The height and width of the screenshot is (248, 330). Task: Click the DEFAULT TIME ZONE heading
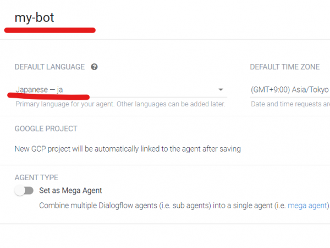285,67
